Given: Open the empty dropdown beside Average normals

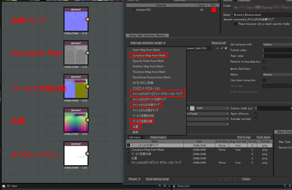Looking at the screenshot, I should (x=208, y=119).
